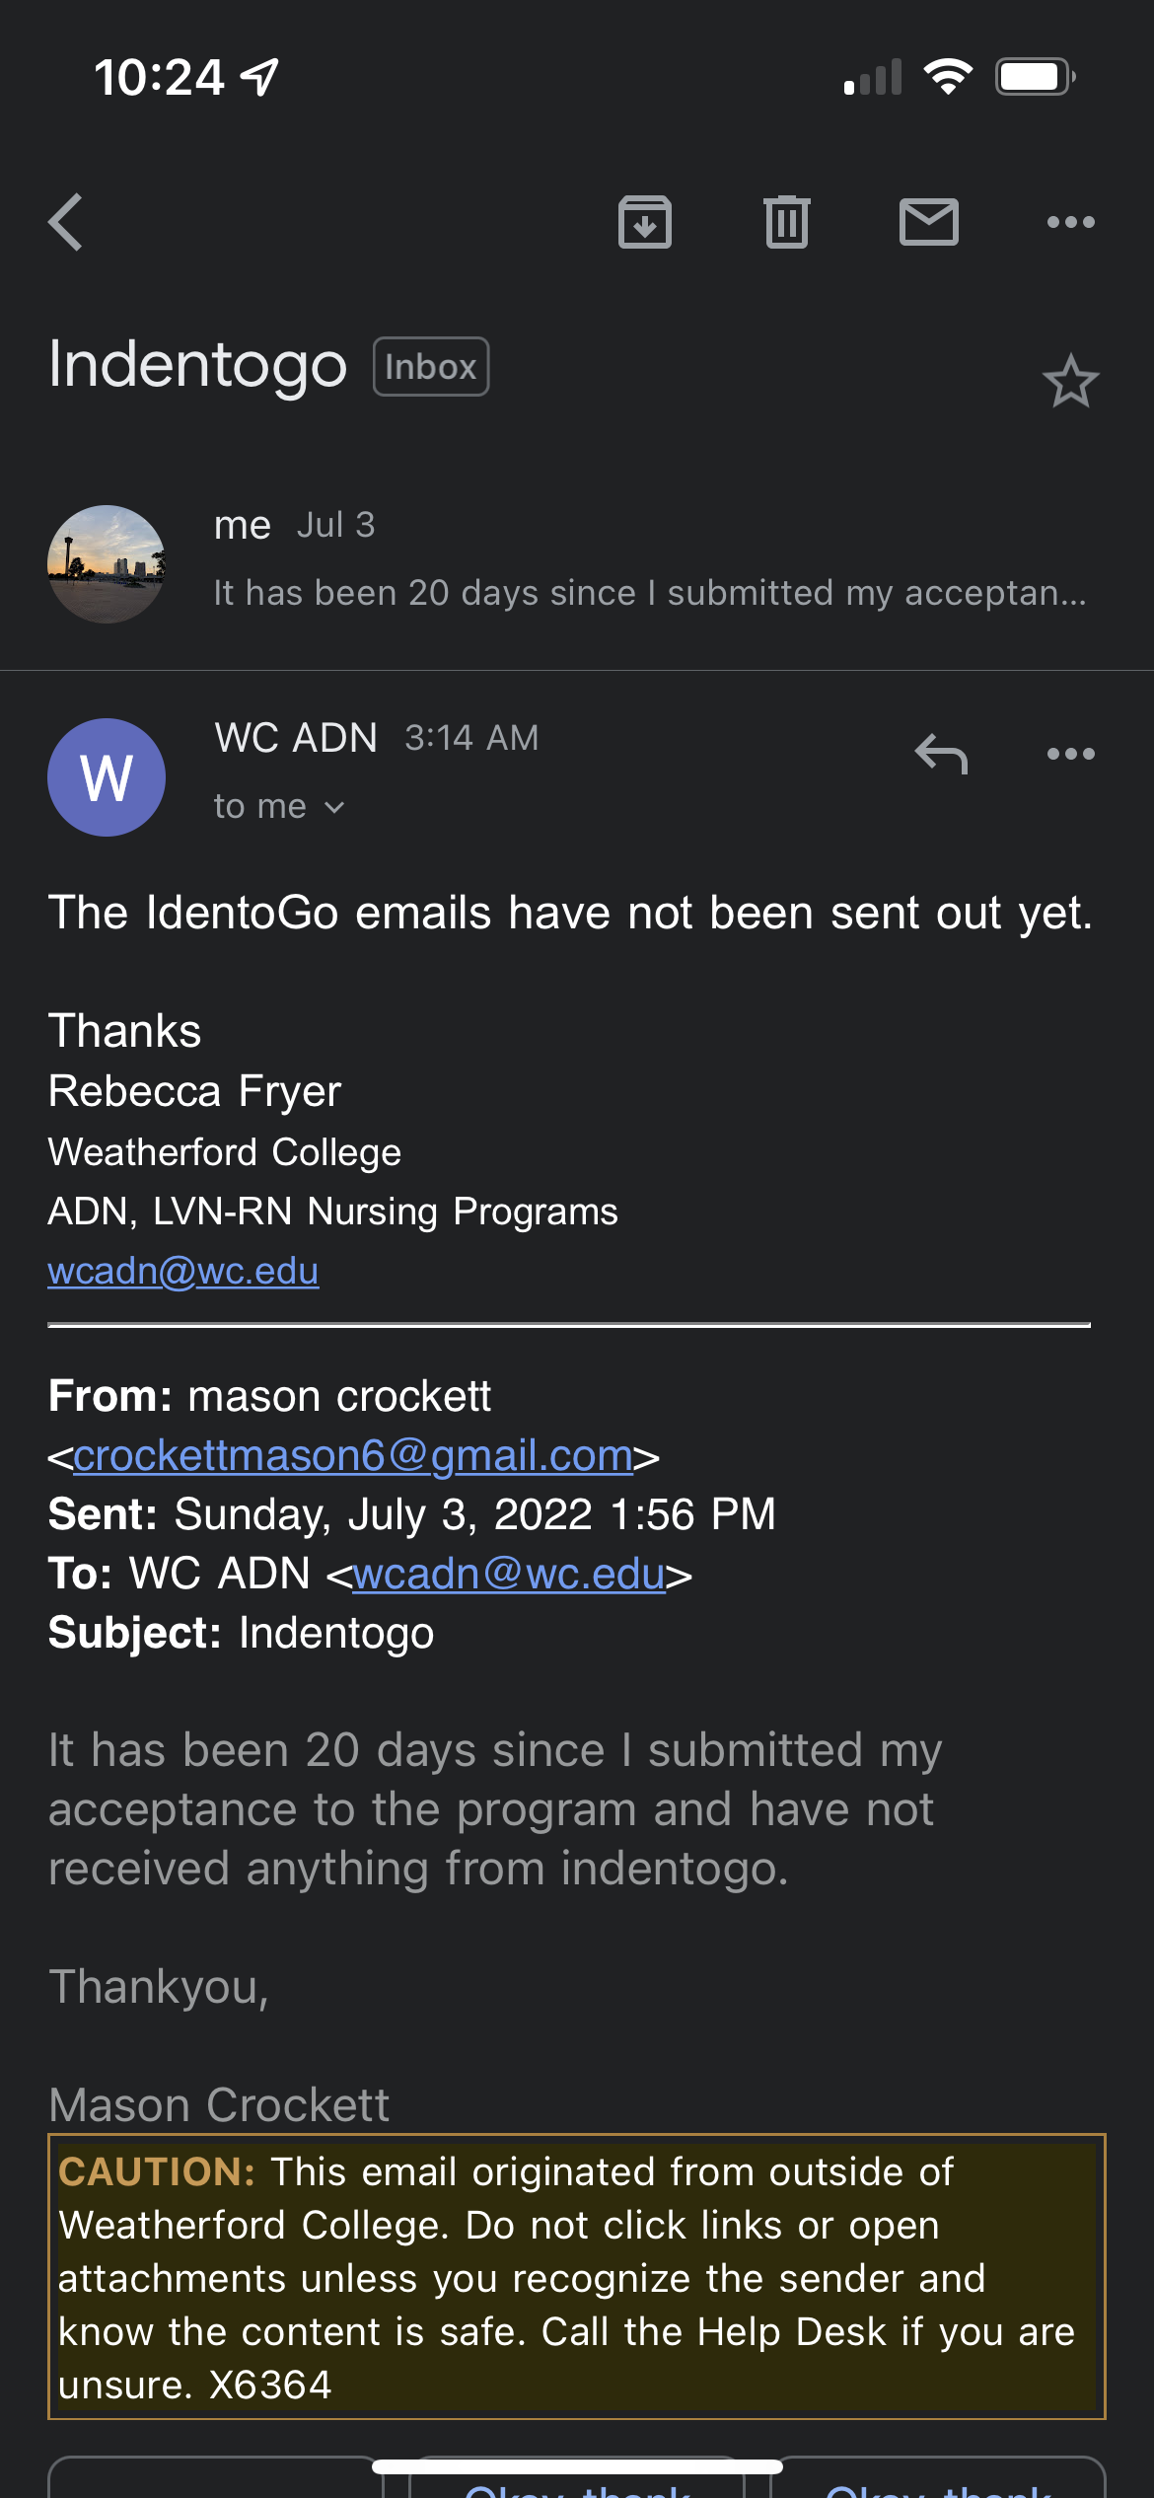View the sender's skyline profile photo
1154x2498 pixels.
pos(107,564)
